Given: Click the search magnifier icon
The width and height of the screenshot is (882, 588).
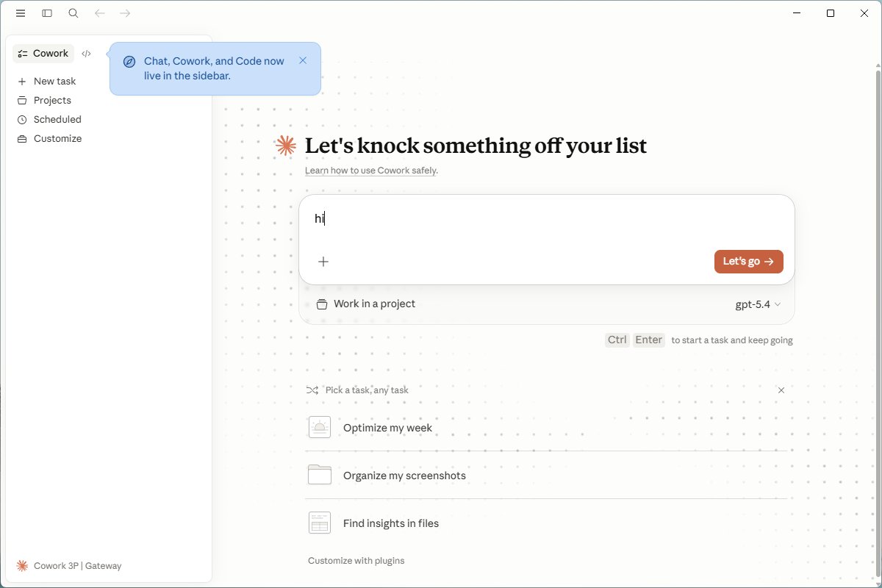Looking at the screenshot, I should pos(73,13).
